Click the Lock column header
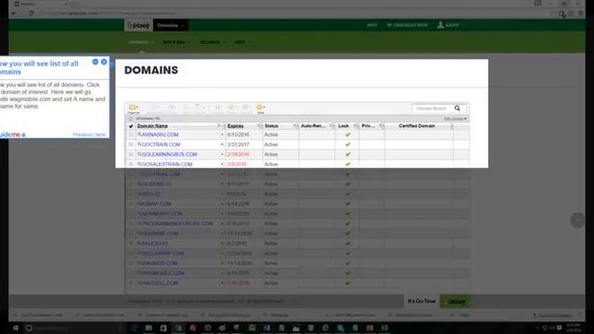The image size is (594, 334). (x=343, y=126)
